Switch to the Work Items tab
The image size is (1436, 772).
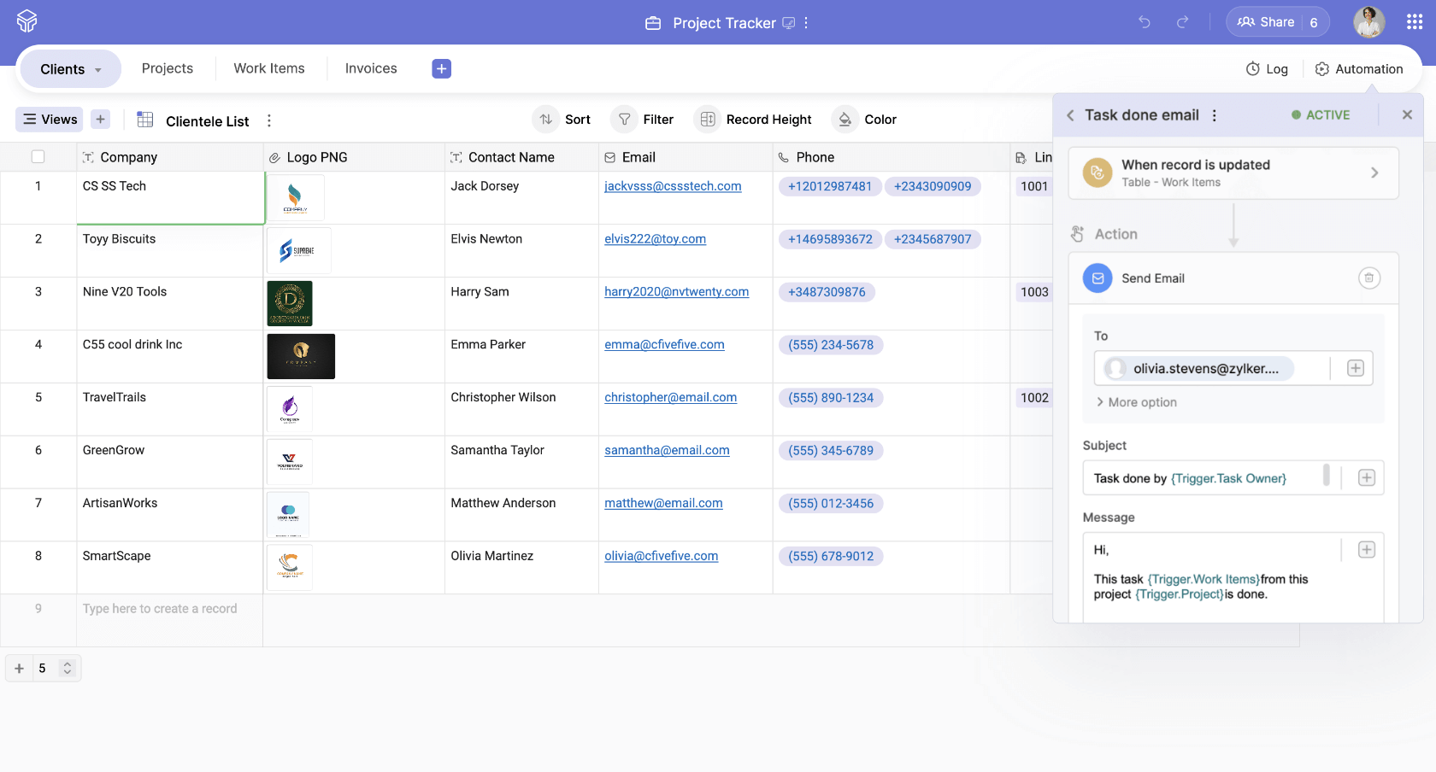(x=269, y=68)
